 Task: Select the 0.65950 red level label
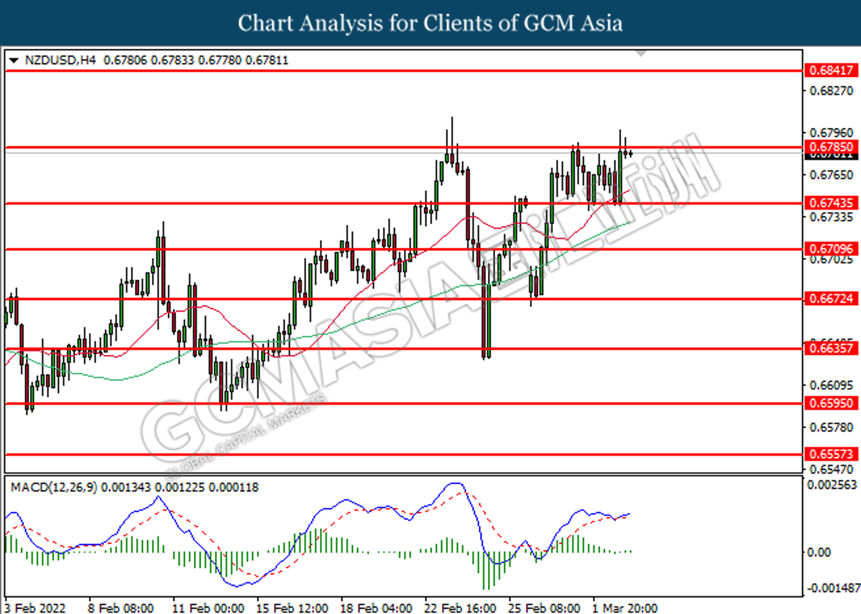pos(831,403)
